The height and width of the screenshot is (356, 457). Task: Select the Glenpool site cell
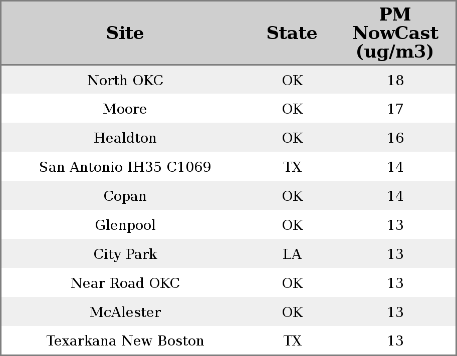coord(125,225)
